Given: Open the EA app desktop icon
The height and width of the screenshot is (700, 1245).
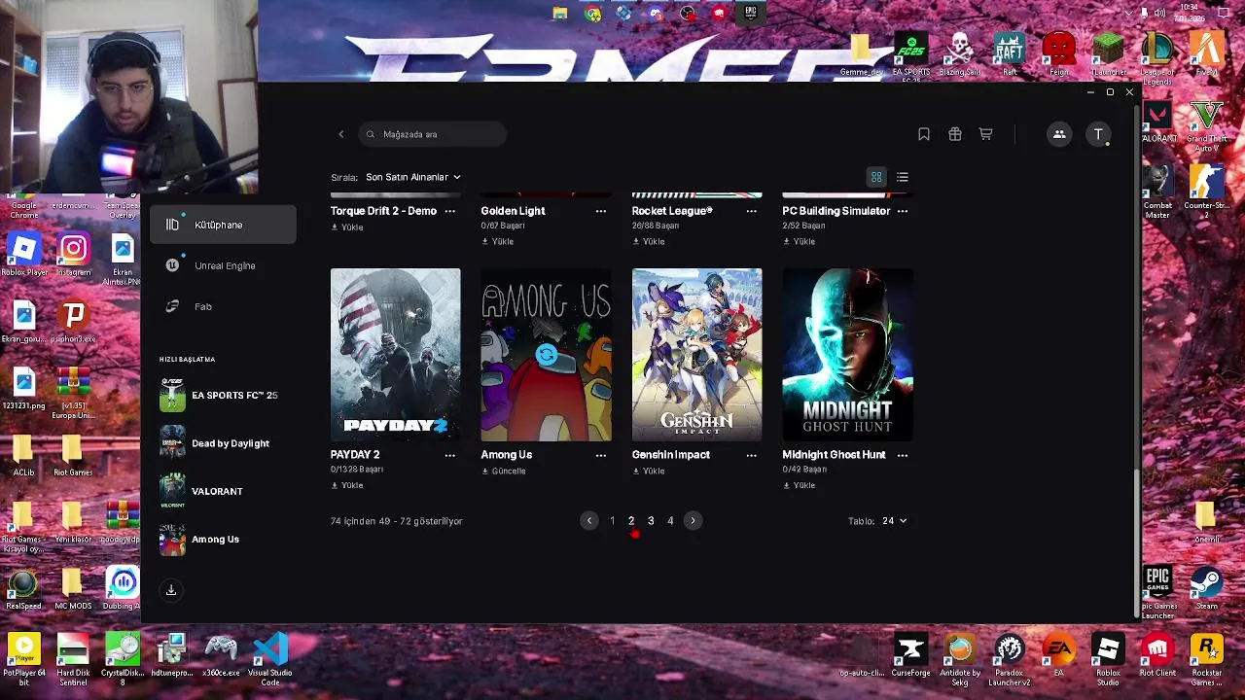Looking at the screenshot, I should [x=1058, y=655].
